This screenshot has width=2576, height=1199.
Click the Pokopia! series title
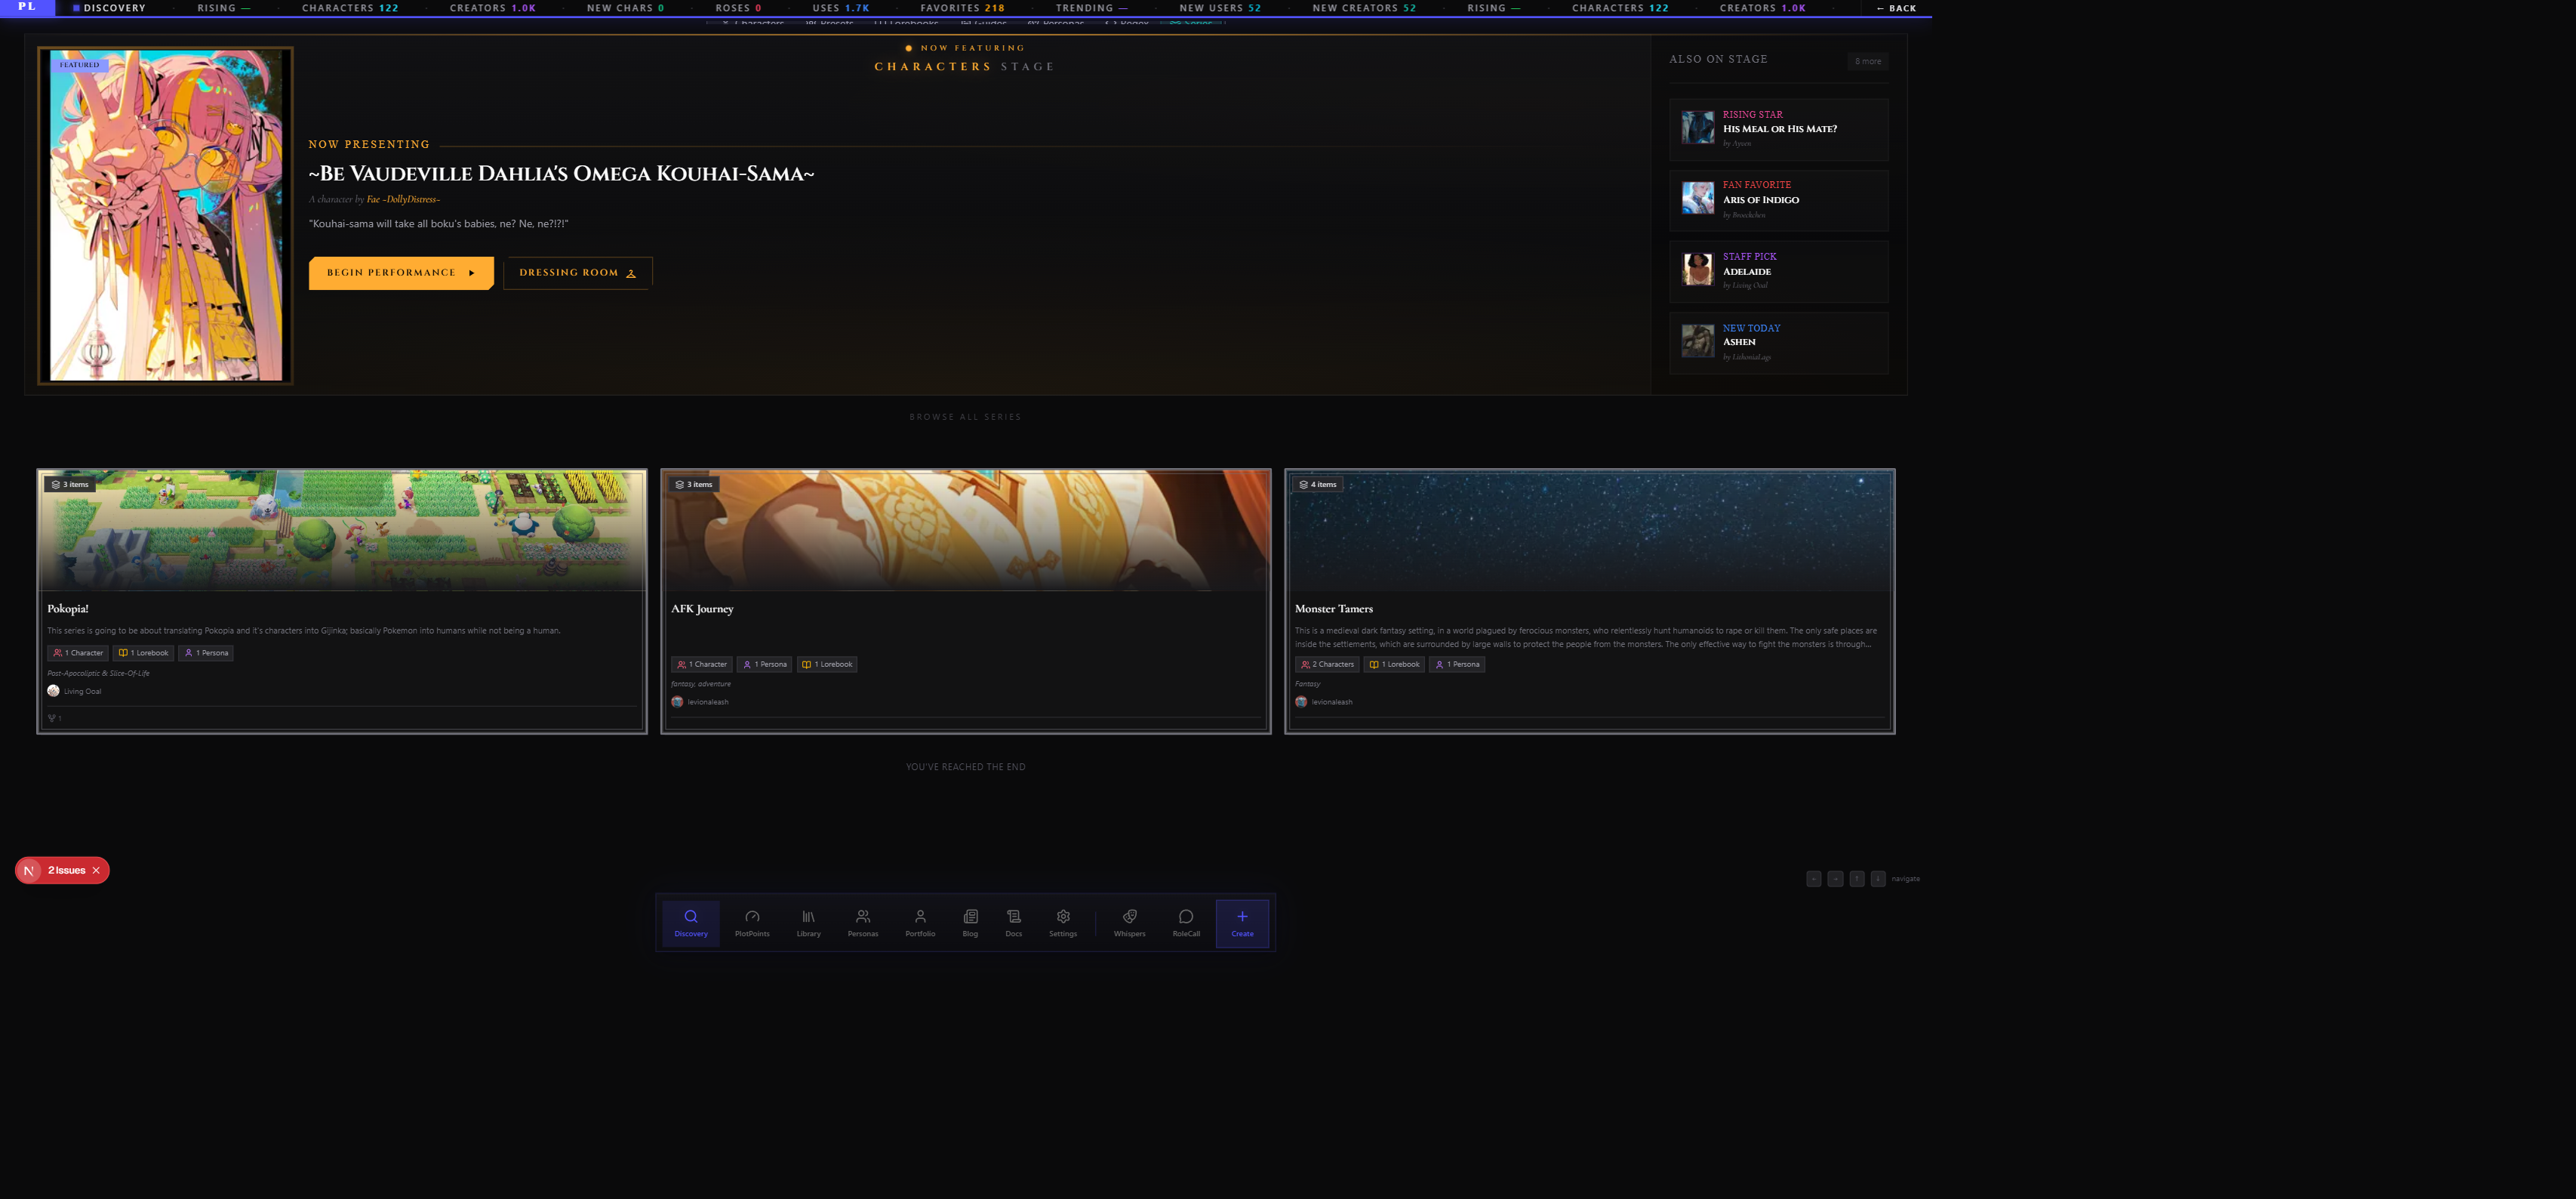(68, 609)
